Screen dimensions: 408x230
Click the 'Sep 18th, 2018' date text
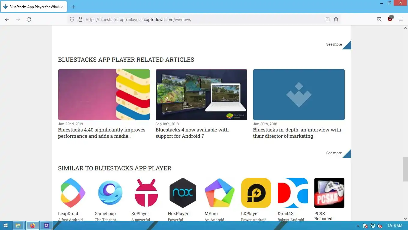167,124
